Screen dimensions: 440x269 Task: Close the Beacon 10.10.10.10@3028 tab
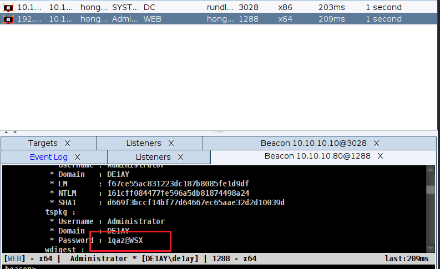(x=377, y=143)
